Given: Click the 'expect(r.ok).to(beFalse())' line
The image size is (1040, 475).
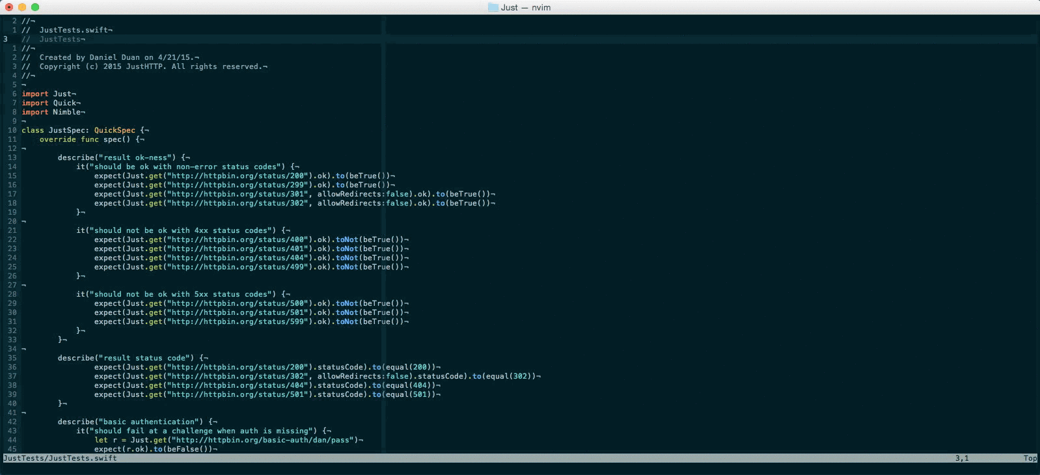Looking at the screenshot, I should click(x=156, y=449).
